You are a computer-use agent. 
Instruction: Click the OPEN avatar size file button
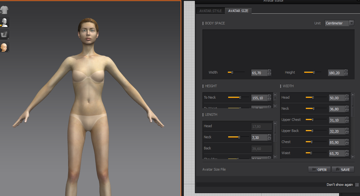[x=319, y=170]
